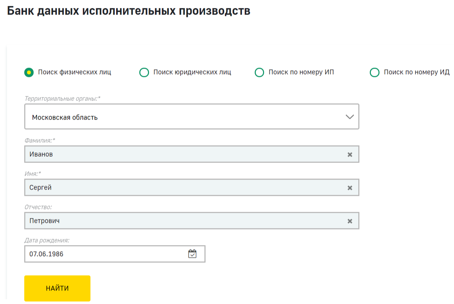Click the birth date field 07.06.1986
The height and width of the screenshot is (304, 454).
tap(115, 254)
